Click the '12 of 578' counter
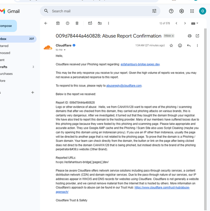The image size is (210, 211). pyautogui.click(x=165, y=23)
